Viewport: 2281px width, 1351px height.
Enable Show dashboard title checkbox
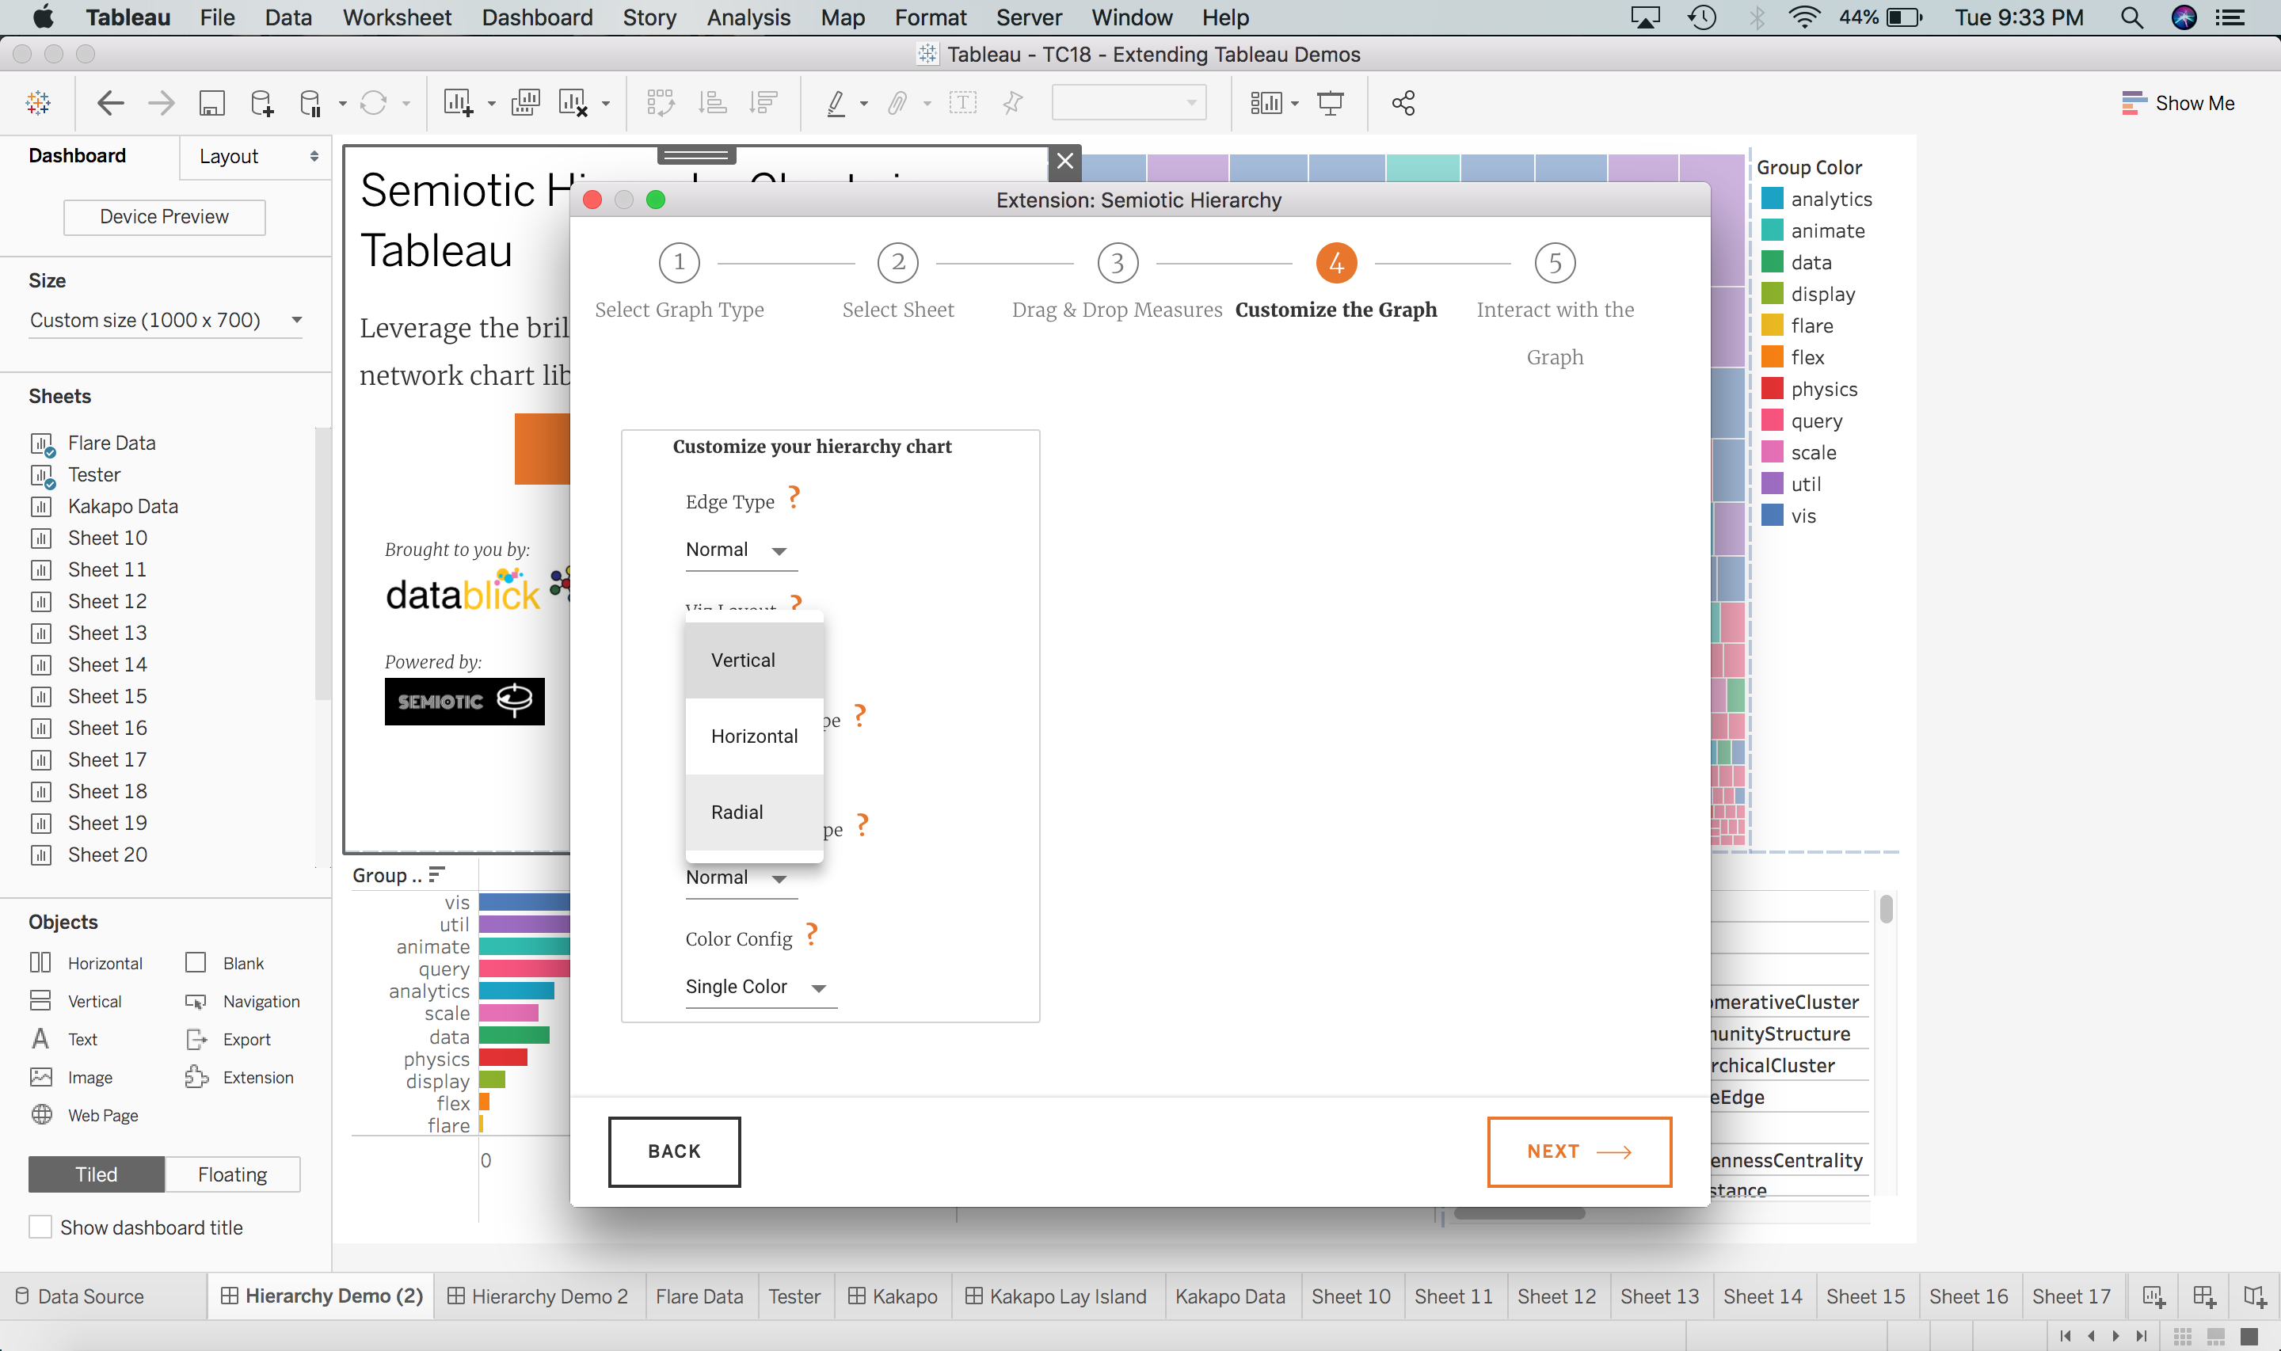40,1227
